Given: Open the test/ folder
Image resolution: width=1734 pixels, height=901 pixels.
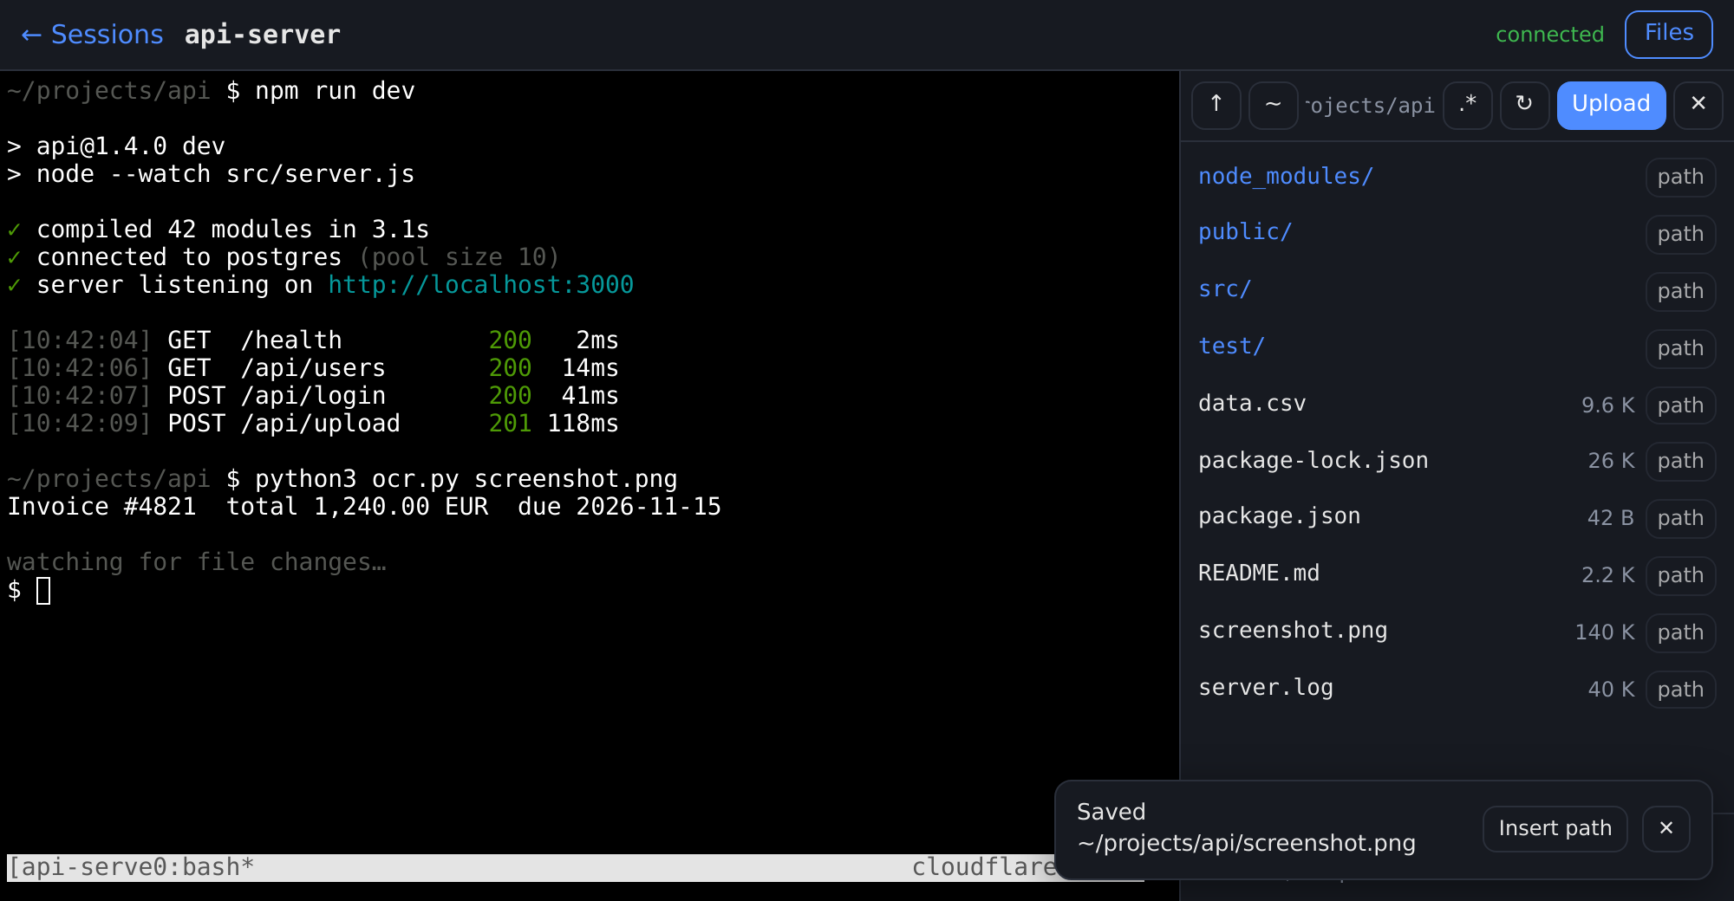Looking at the screenshot, I should point(1231,347).
